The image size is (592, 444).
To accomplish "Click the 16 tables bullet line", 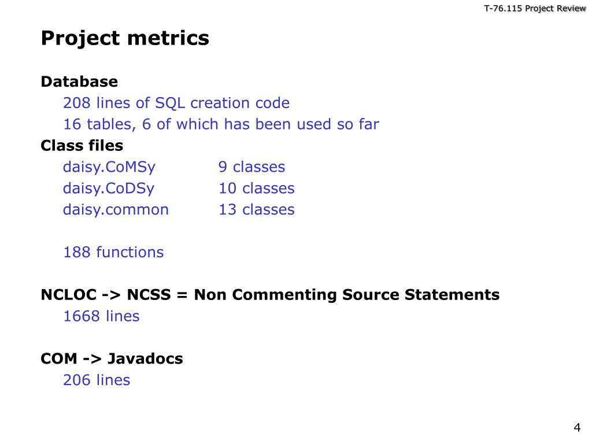I will pyautogui.click(x=221, y=124).
